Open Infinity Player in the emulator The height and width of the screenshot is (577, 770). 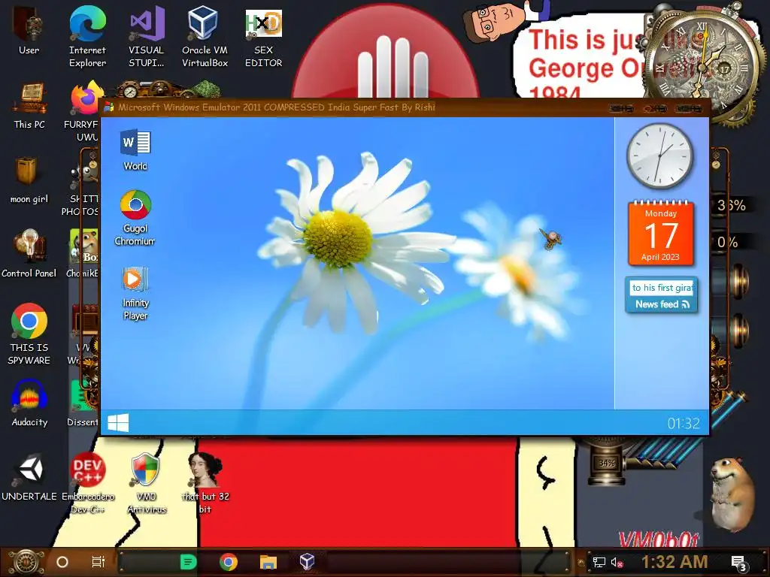(x=135, y=294)
